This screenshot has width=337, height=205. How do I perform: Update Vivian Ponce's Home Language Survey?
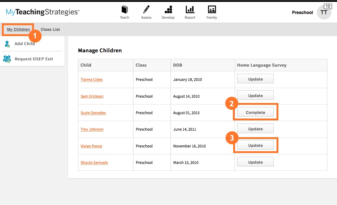tap(255, 145)
